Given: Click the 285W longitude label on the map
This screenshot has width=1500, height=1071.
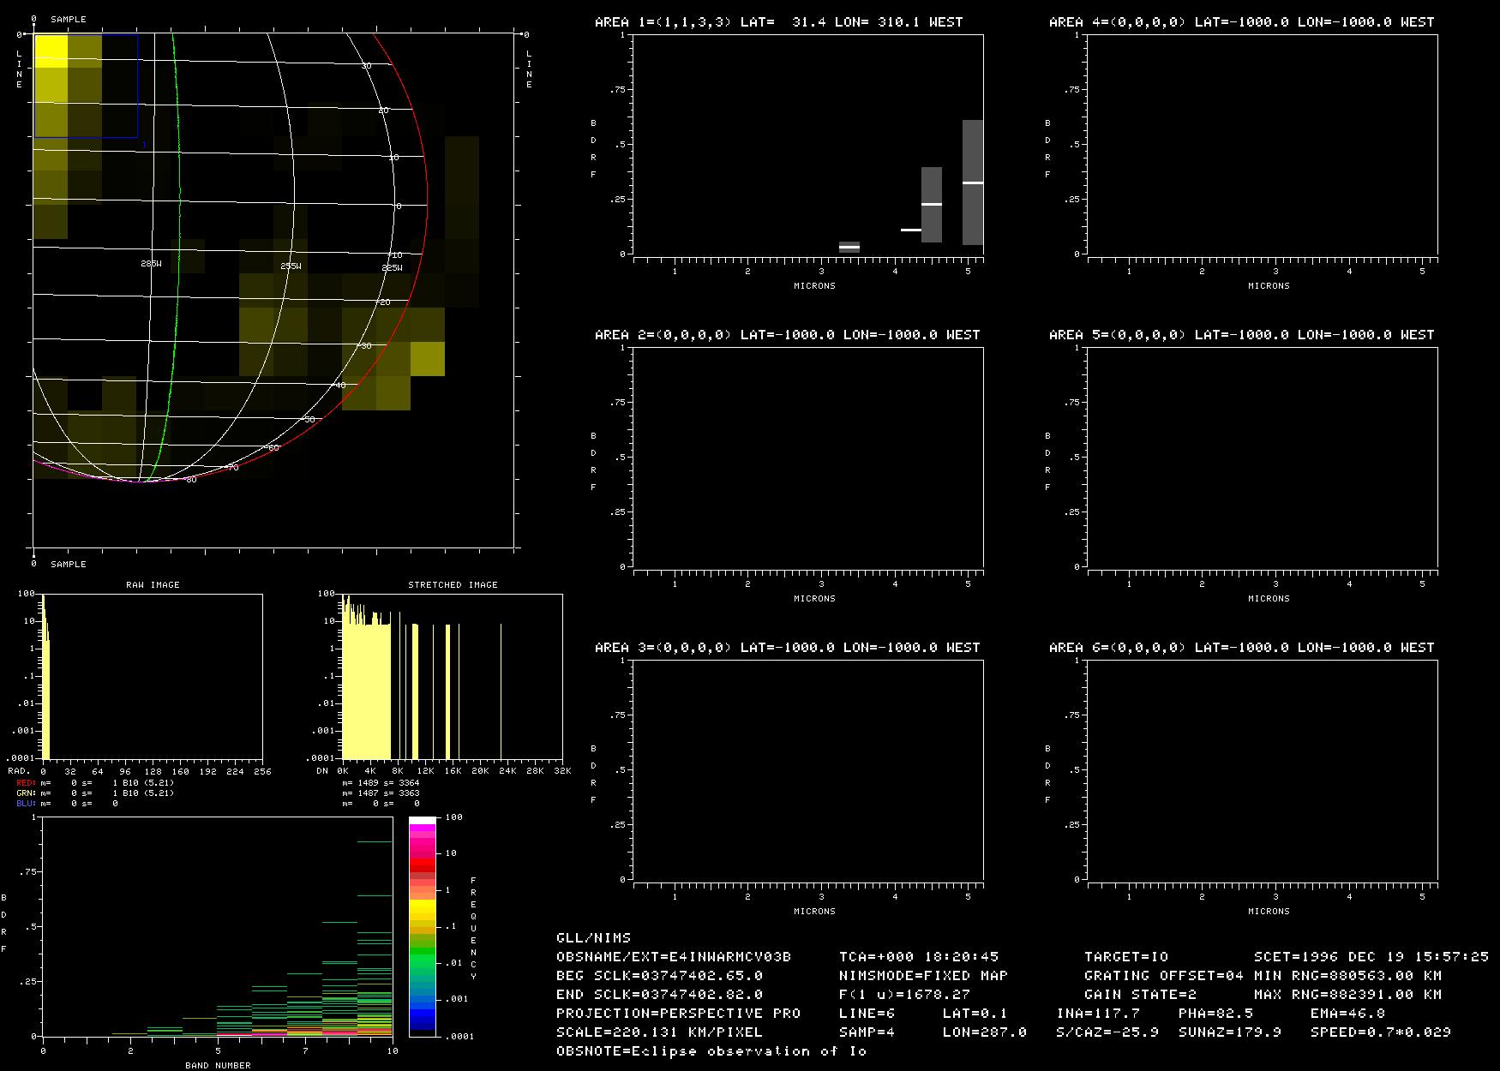Looking at the screenshot, I should point(151,265).
